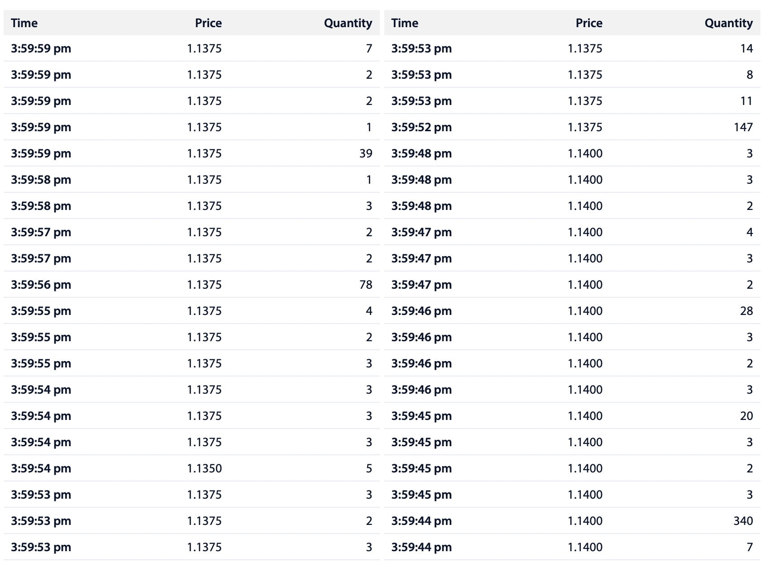Viewport: 784px width, 572px height.
Task: Click the quantity value 8
Action: point(750,75)
